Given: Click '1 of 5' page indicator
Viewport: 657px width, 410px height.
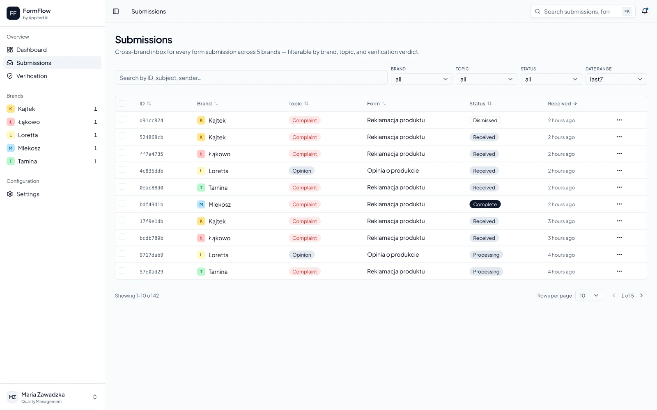Looking at the screenshot, I should click(x=627, y=296).
